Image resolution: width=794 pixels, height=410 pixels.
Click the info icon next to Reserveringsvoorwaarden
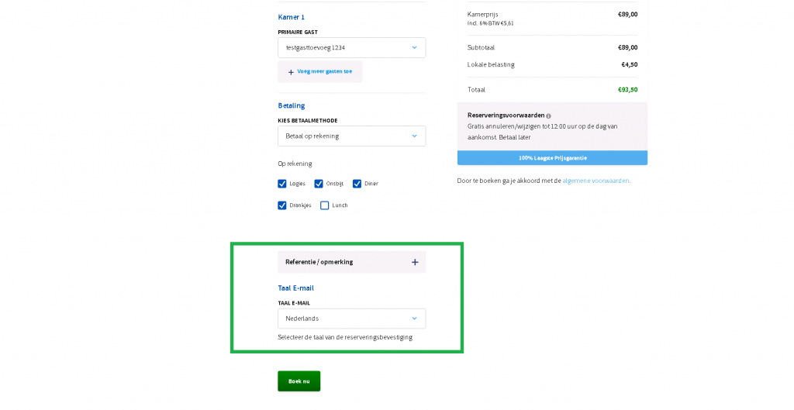(548, 115)
